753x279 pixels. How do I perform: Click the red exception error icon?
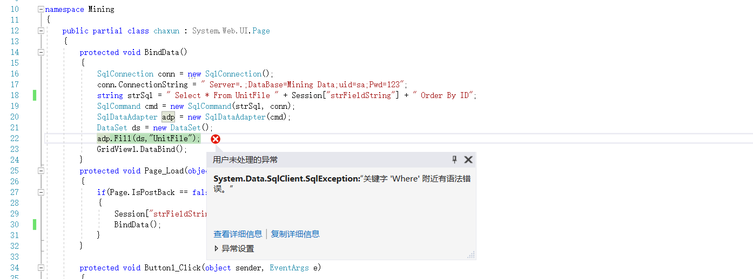coord(216,139)
